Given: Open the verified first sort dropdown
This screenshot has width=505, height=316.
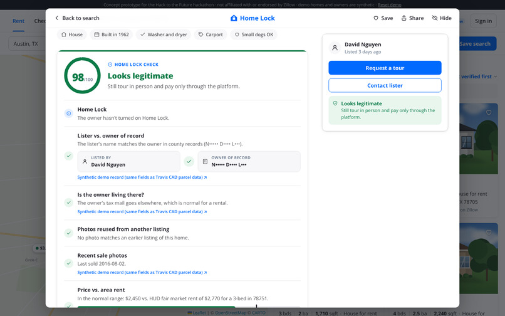Looking at the screenshot, I should (x=479, y=76).
